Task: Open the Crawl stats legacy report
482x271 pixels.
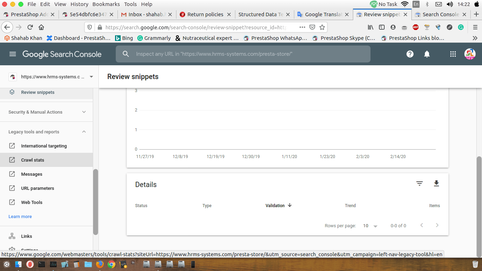Action: pos(46,160)
